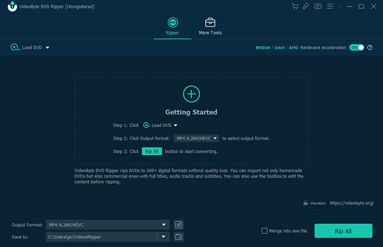Click the Getting Started heading
Viewport: 383px width, 247px height.
click(x=191, y=112)
